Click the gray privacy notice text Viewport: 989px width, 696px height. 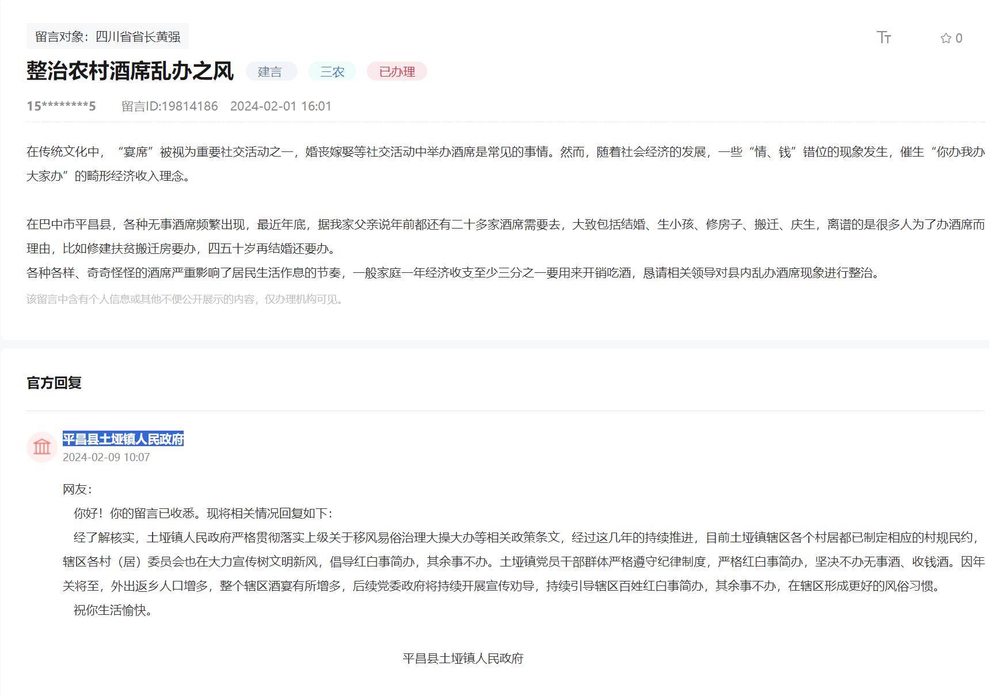tap(187, 299)
